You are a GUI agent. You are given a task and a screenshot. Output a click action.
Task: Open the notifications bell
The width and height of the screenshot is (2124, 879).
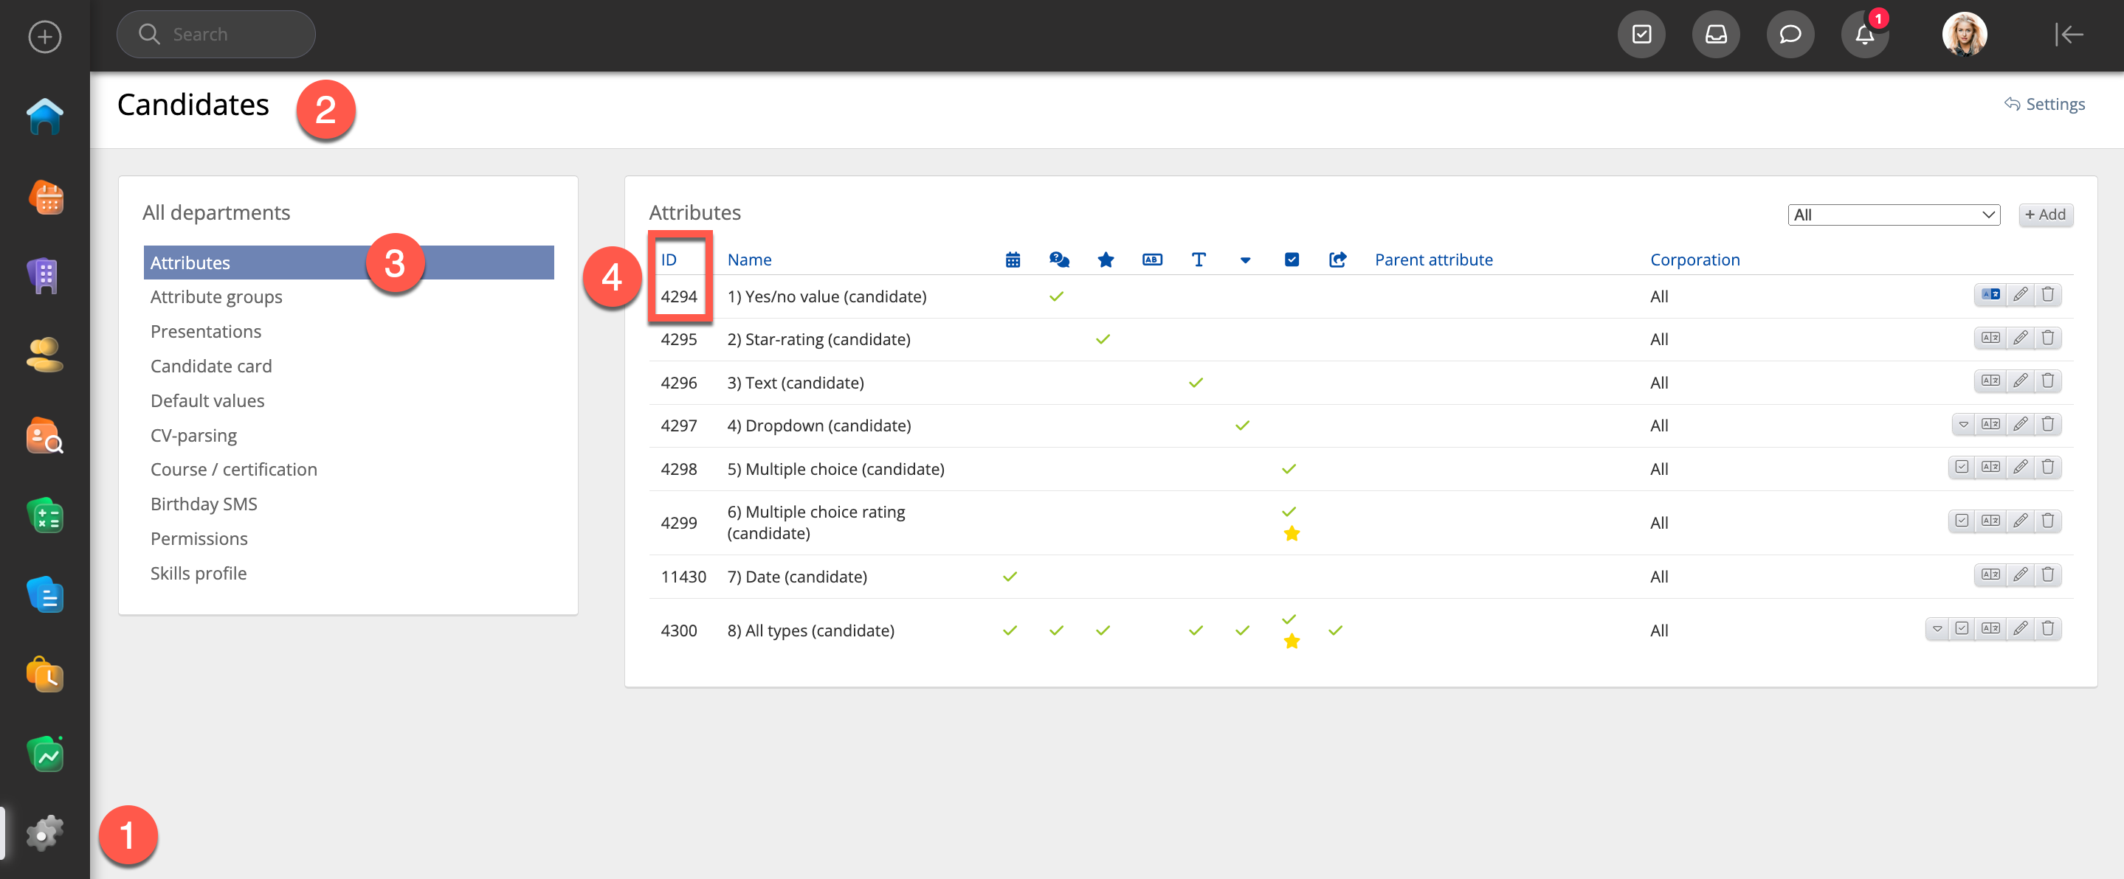(1864, 35)
